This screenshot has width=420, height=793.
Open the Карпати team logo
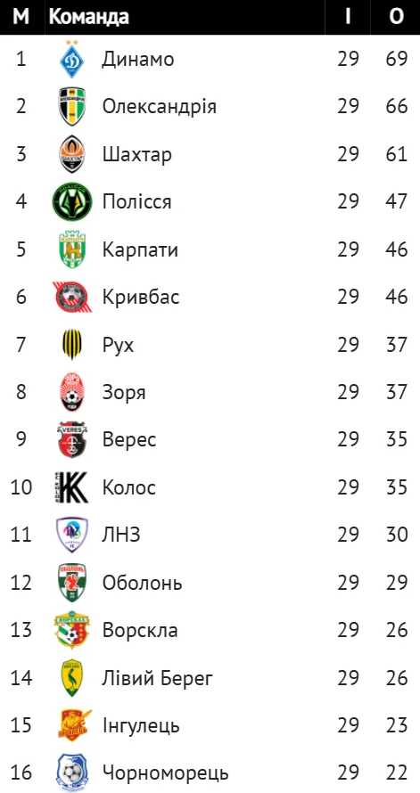pos(72,249)
